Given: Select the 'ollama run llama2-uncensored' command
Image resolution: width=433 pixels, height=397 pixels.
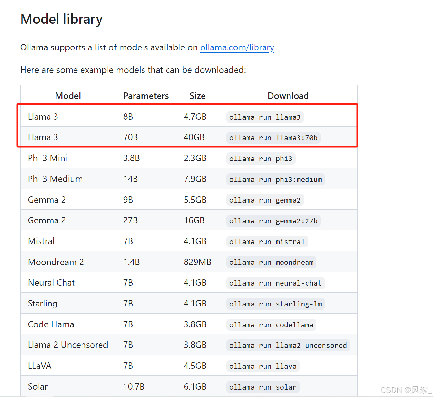Looking at the screenshot, I should pyautogui.click(x=288, y=345).
